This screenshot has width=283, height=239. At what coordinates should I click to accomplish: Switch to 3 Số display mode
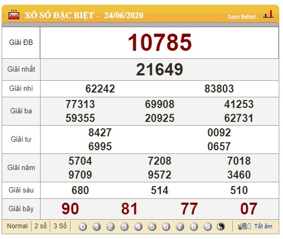60,226
